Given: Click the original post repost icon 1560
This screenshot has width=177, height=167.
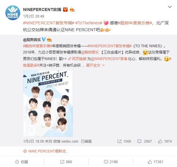Looking at the screenshot, I should [x=124, y=141].
